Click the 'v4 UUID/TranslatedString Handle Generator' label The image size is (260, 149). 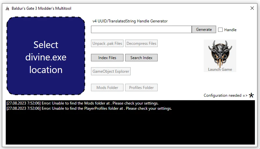130,21
